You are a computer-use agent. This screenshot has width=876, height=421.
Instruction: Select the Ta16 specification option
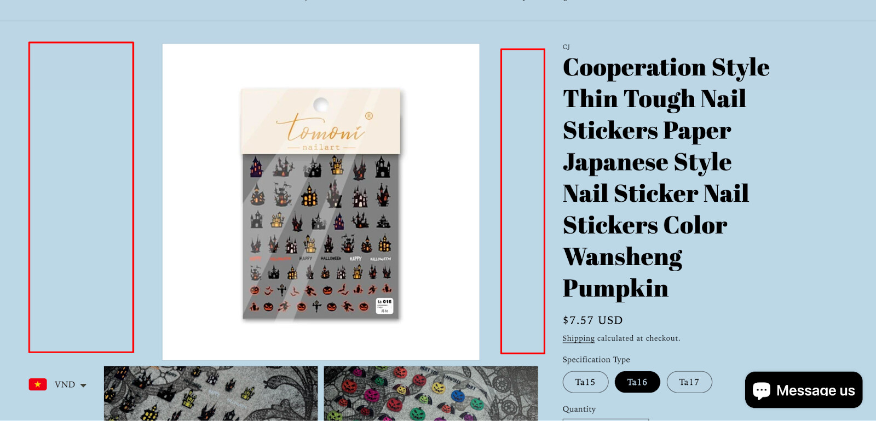click(637, 382)
